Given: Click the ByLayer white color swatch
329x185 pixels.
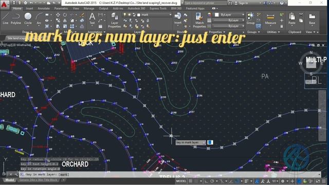Looking at the screenshot, I should (217, 15).
